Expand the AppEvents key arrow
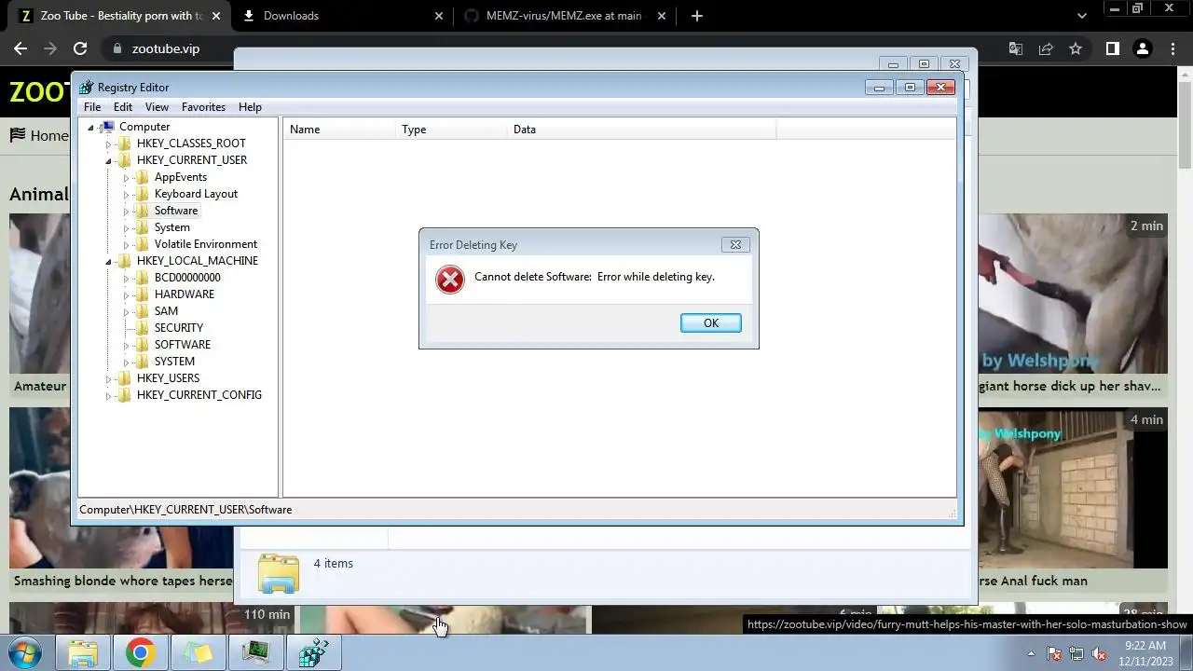Image resolution: width=1193 pixels, height=671 pixels. pyautogui.click(x=126, y=178)
